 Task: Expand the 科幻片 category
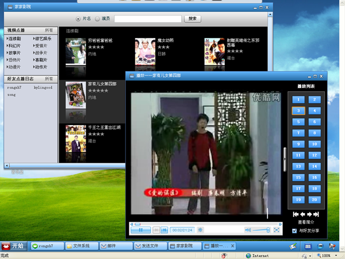(x=13, y=45)
